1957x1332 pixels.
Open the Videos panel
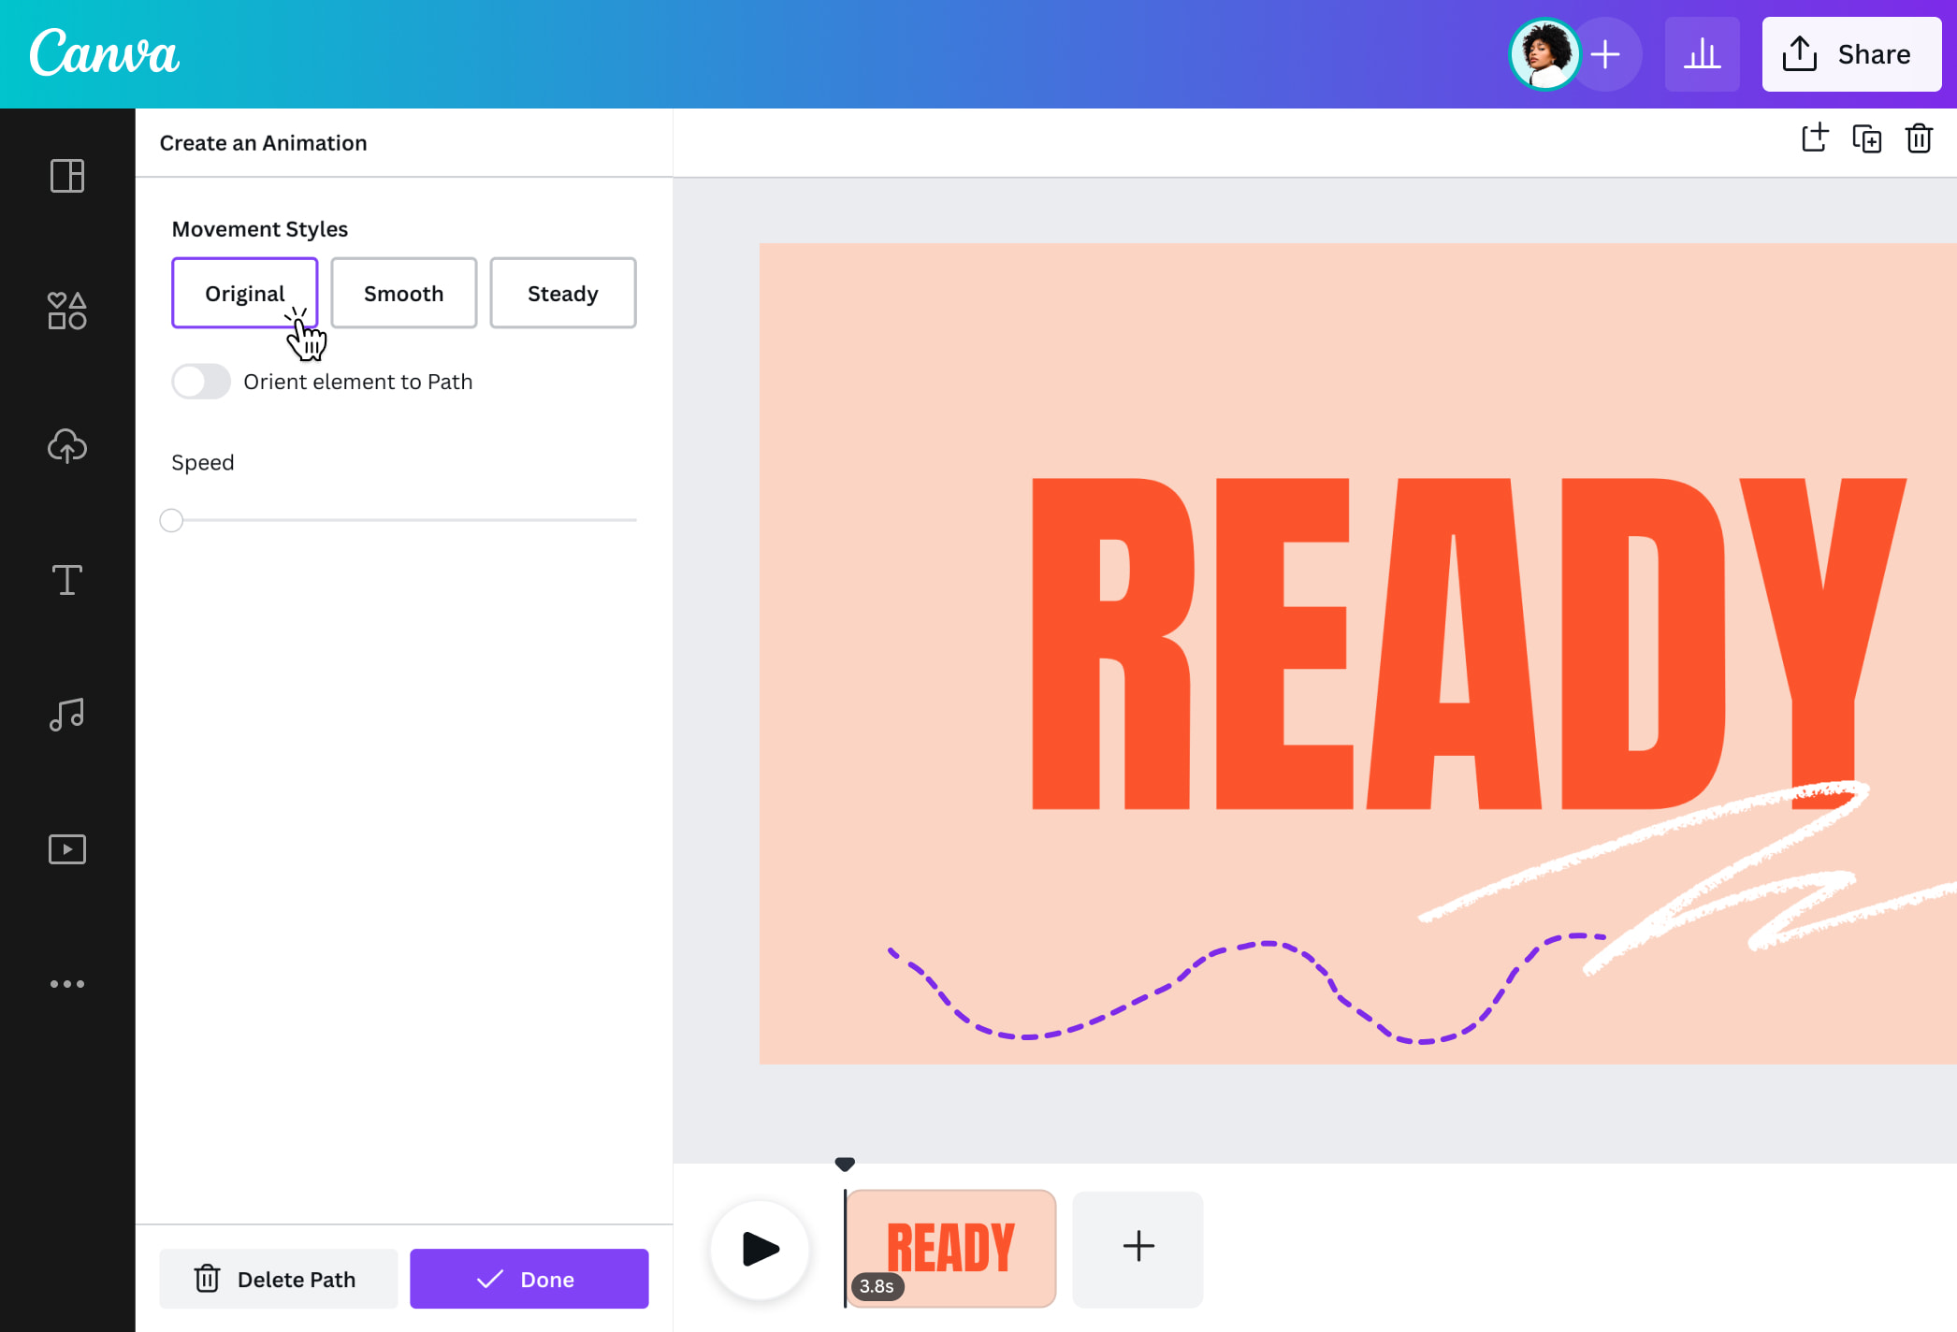(x=66, y=848)
